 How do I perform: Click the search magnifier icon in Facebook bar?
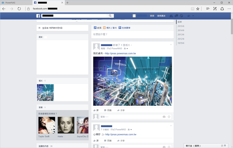[x=110, y=16]
